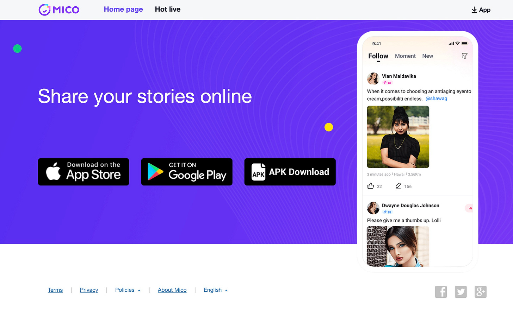513x310 pixels.
Task: Click the Get it on Google Play button
Action: (x=187, y=172)
